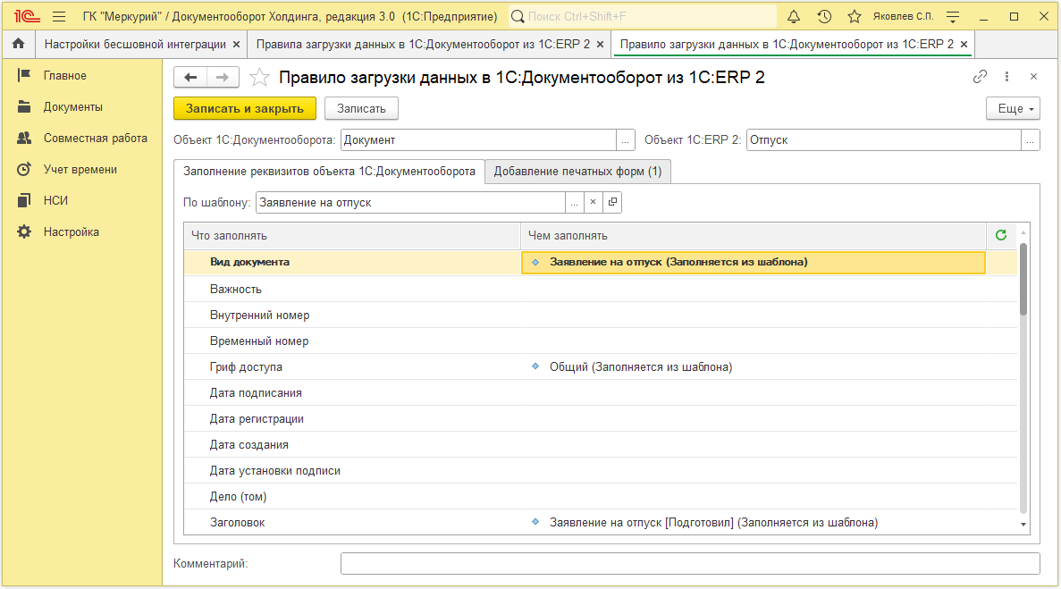The image size is (1061, 589).
Task: Open selection for 'Объект 1С:Документооборота' field
Action: (625, 140)
